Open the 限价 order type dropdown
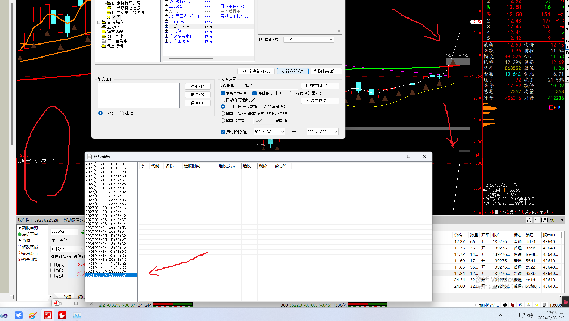The height and width of the screenshot is (321, 569). (x=68, y=249)
